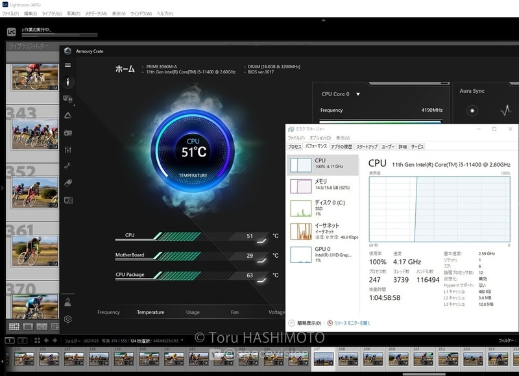Open Task Manager オプション(O) menu
This screenshot has width=519, height=376.
pyautogui.click(x=320, y=138)
